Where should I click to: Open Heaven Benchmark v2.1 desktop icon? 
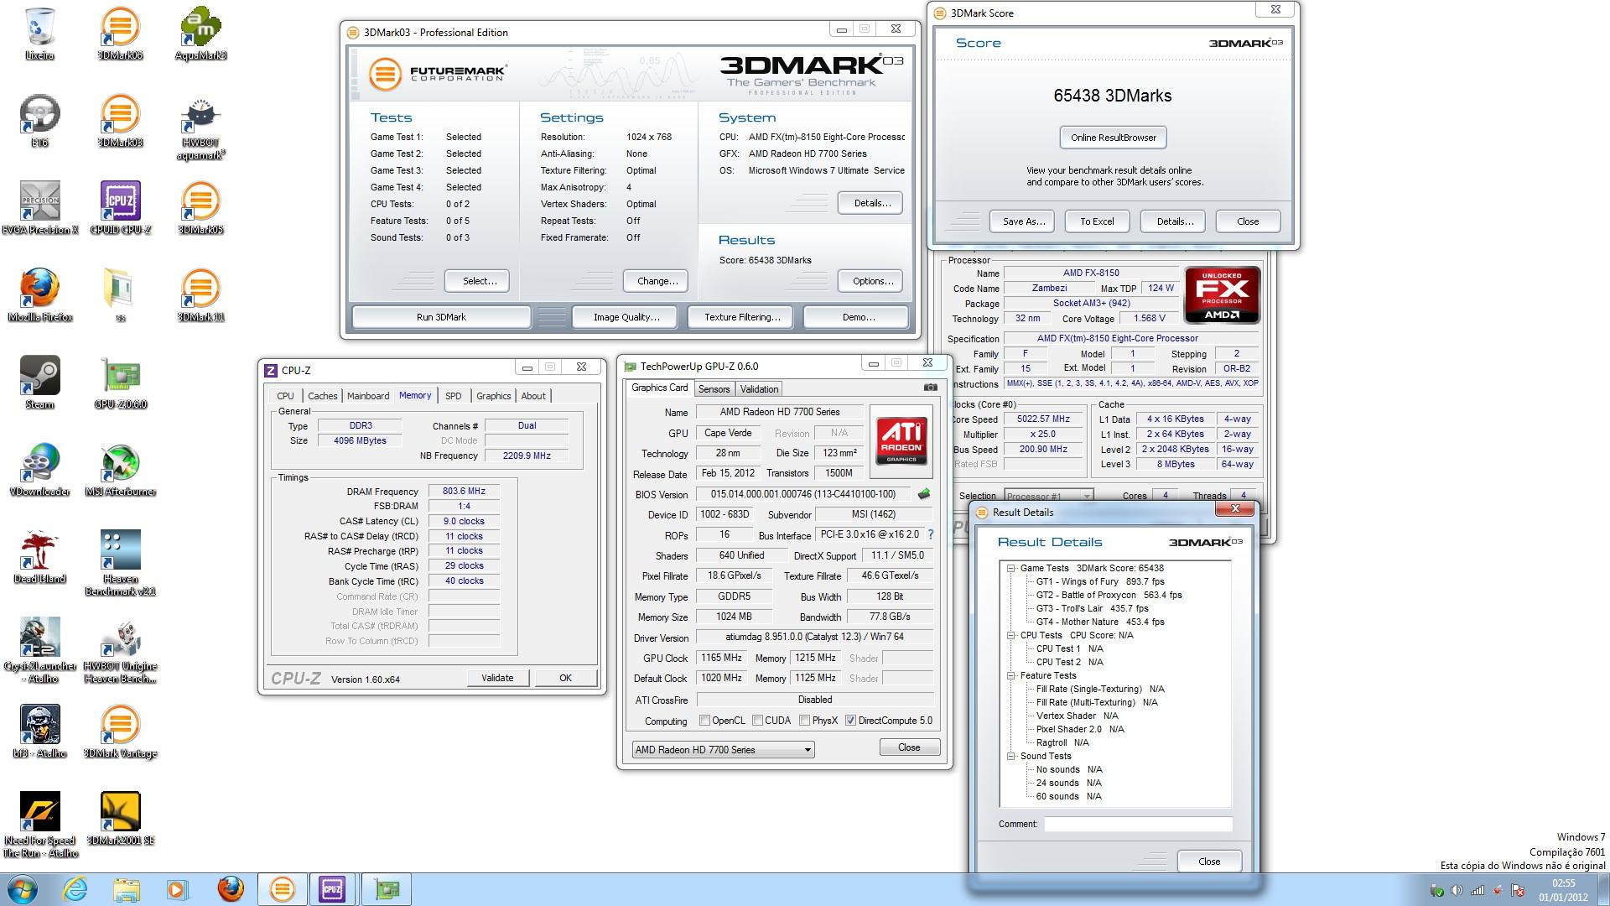click(x=120, y=563)
